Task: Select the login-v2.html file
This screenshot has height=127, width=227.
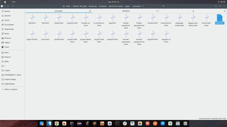Action: click(x=32, y=36)
